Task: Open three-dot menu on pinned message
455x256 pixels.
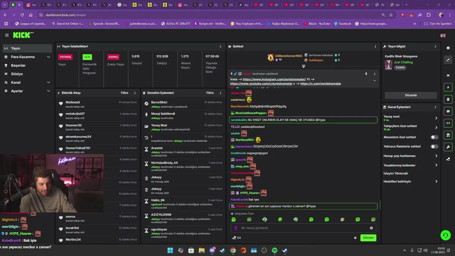Action: 374,74
